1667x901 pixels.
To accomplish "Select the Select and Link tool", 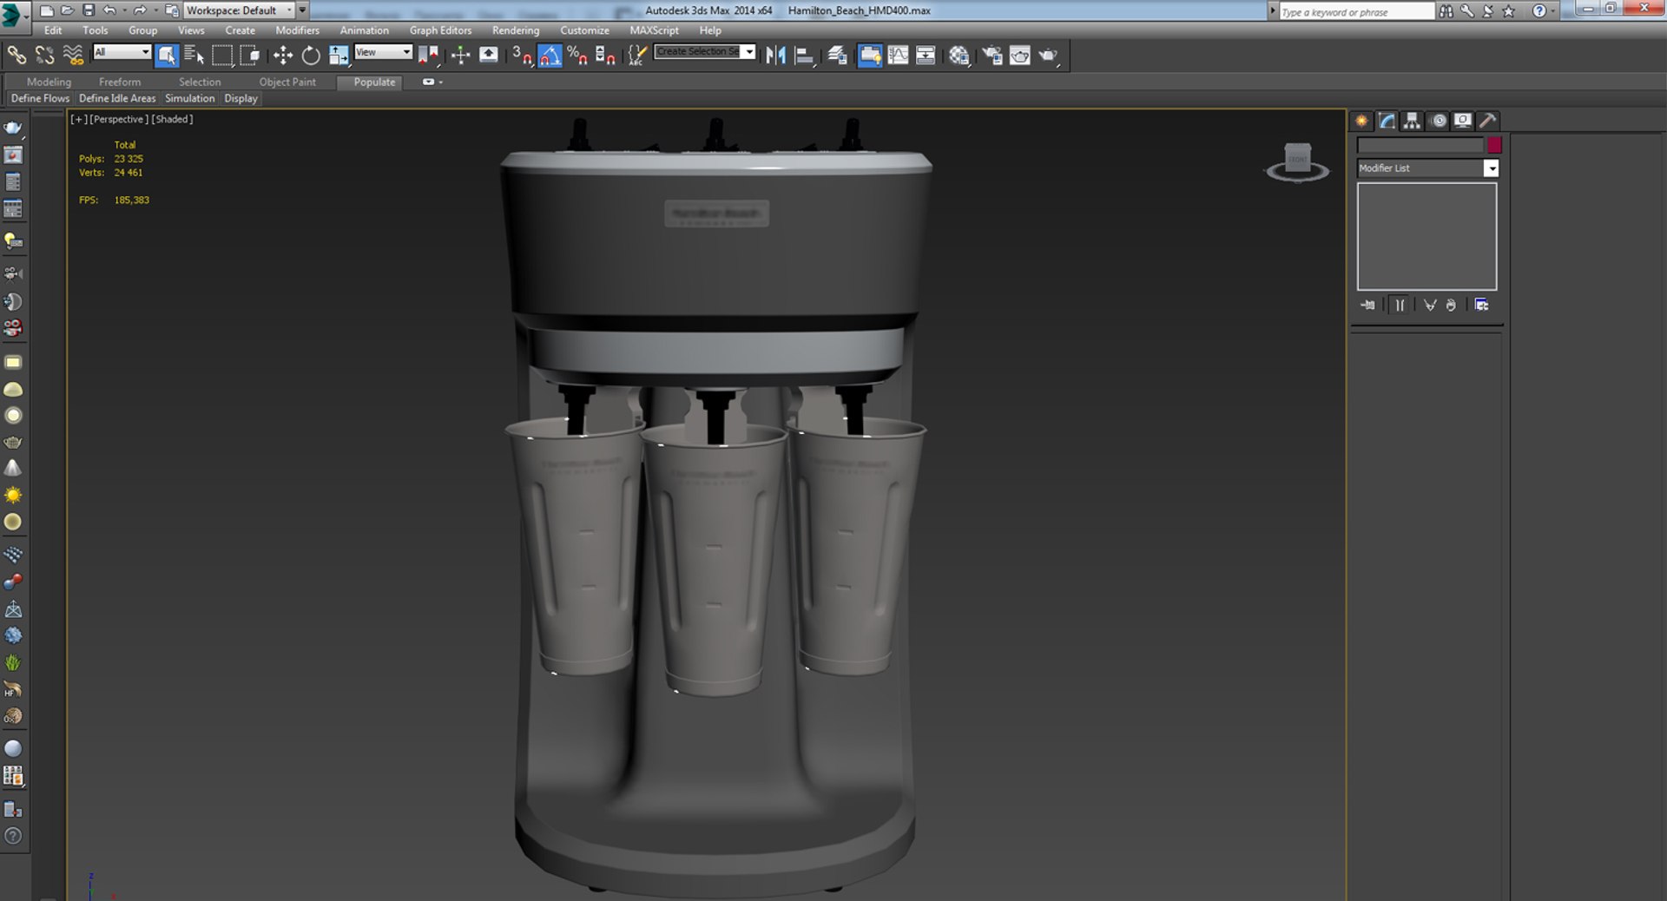I will pos(16,56).
